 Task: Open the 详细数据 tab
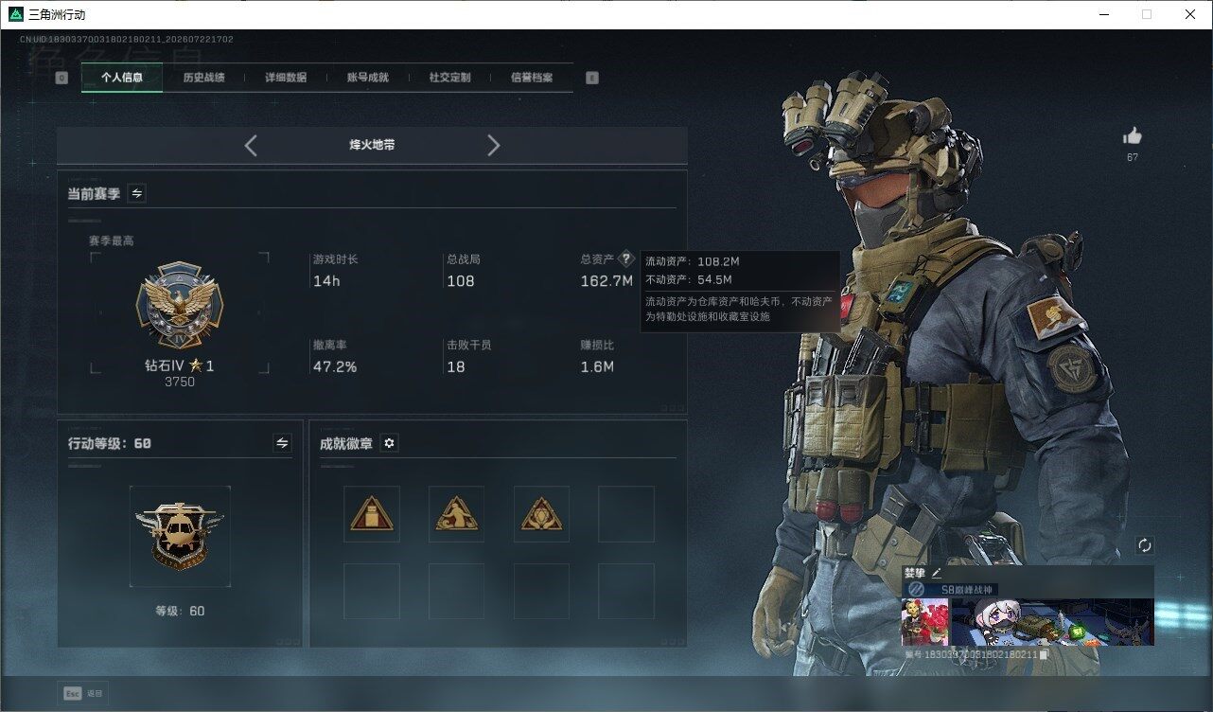(x=286, y=78)
